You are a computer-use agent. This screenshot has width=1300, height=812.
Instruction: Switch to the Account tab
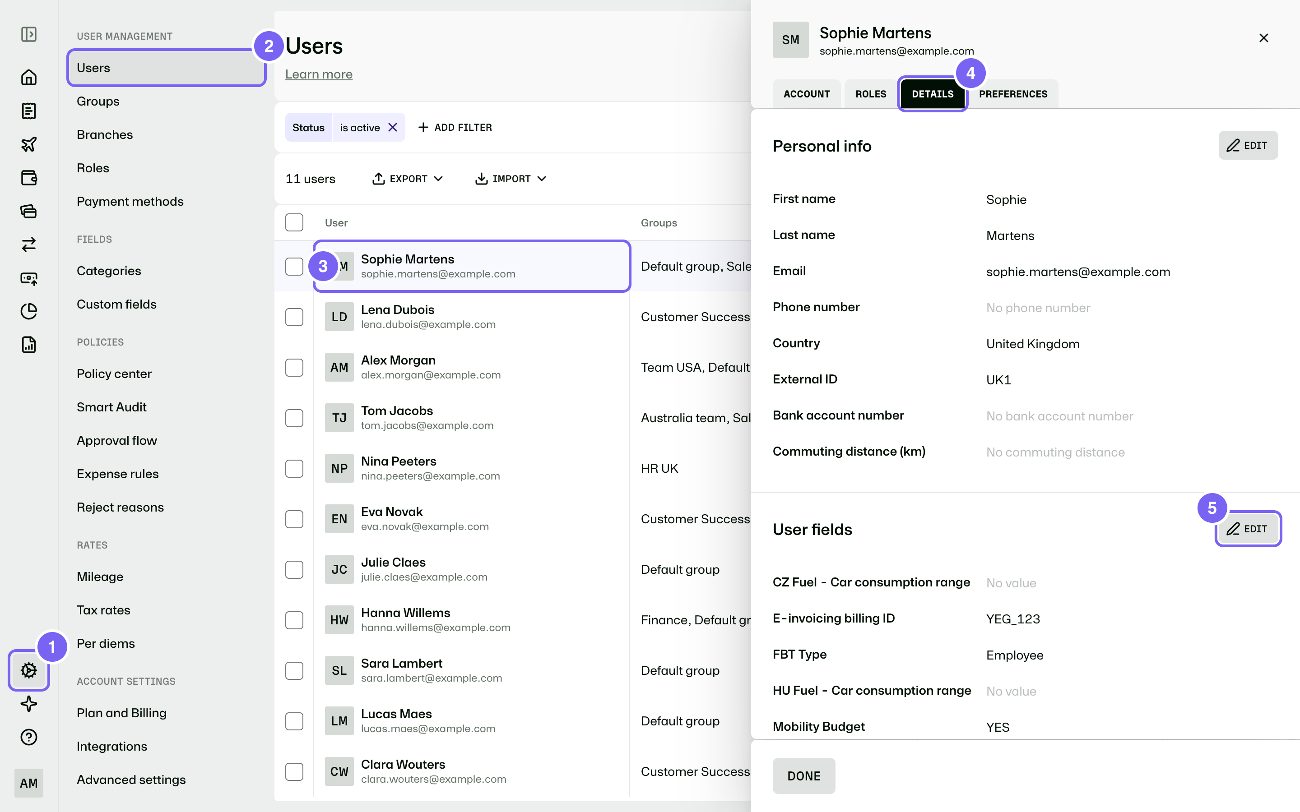(x=806, y=94)
